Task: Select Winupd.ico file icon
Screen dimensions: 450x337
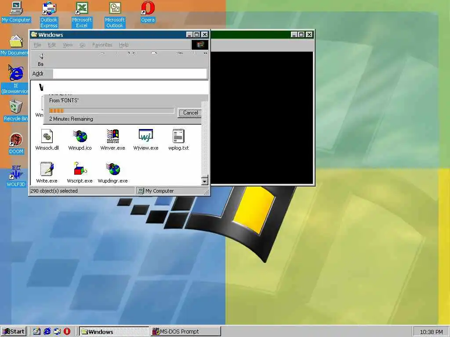Action: point(80,140)
